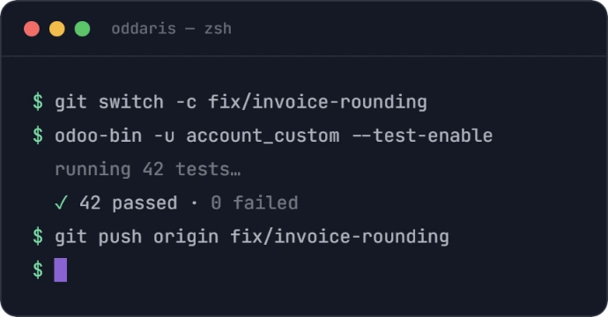This screenshot has height=317, width=608.
Task: Click the red close window dot
Action: [x=32, y=29]
